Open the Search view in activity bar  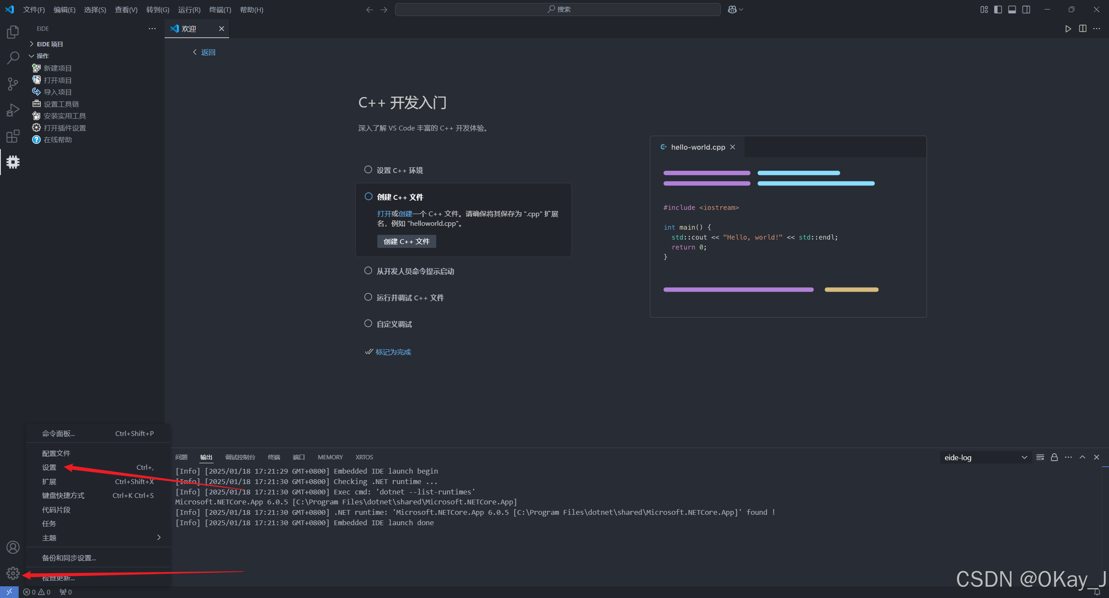pyautogui.click(x=13, y=58)
